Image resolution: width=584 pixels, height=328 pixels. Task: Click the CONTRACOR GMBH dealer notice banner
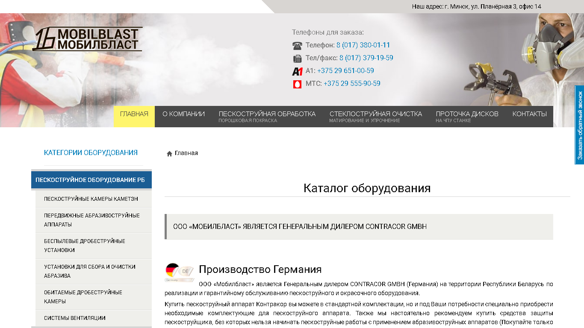click(x=359, y=227)
